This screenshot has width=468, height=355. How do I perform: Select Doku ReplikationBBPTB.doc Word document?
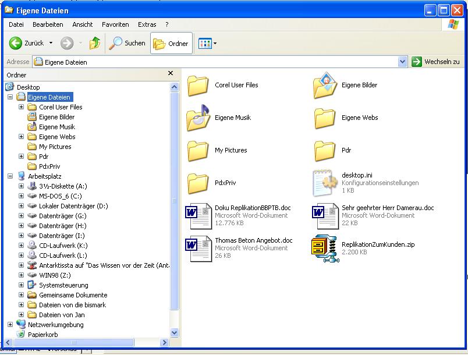tap(198, 216)
